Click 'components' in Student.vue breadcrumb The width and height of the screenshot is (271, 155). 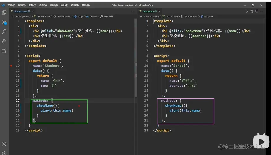pos(24,16)
